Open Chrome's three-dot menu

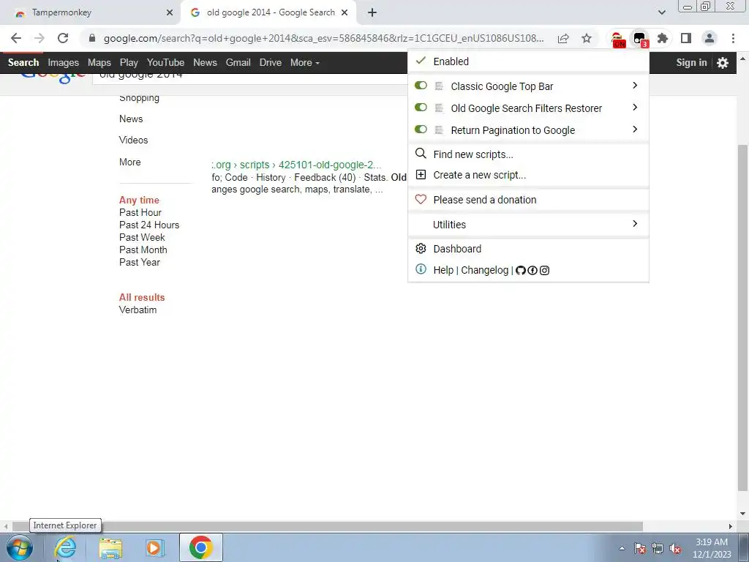click(733, 38)
